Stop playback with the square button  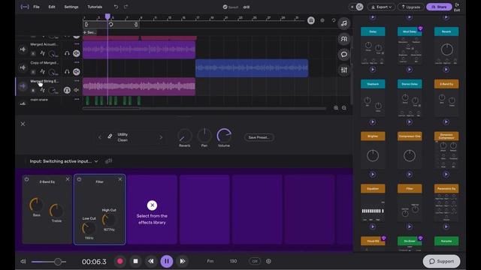[x=135, y=261]
